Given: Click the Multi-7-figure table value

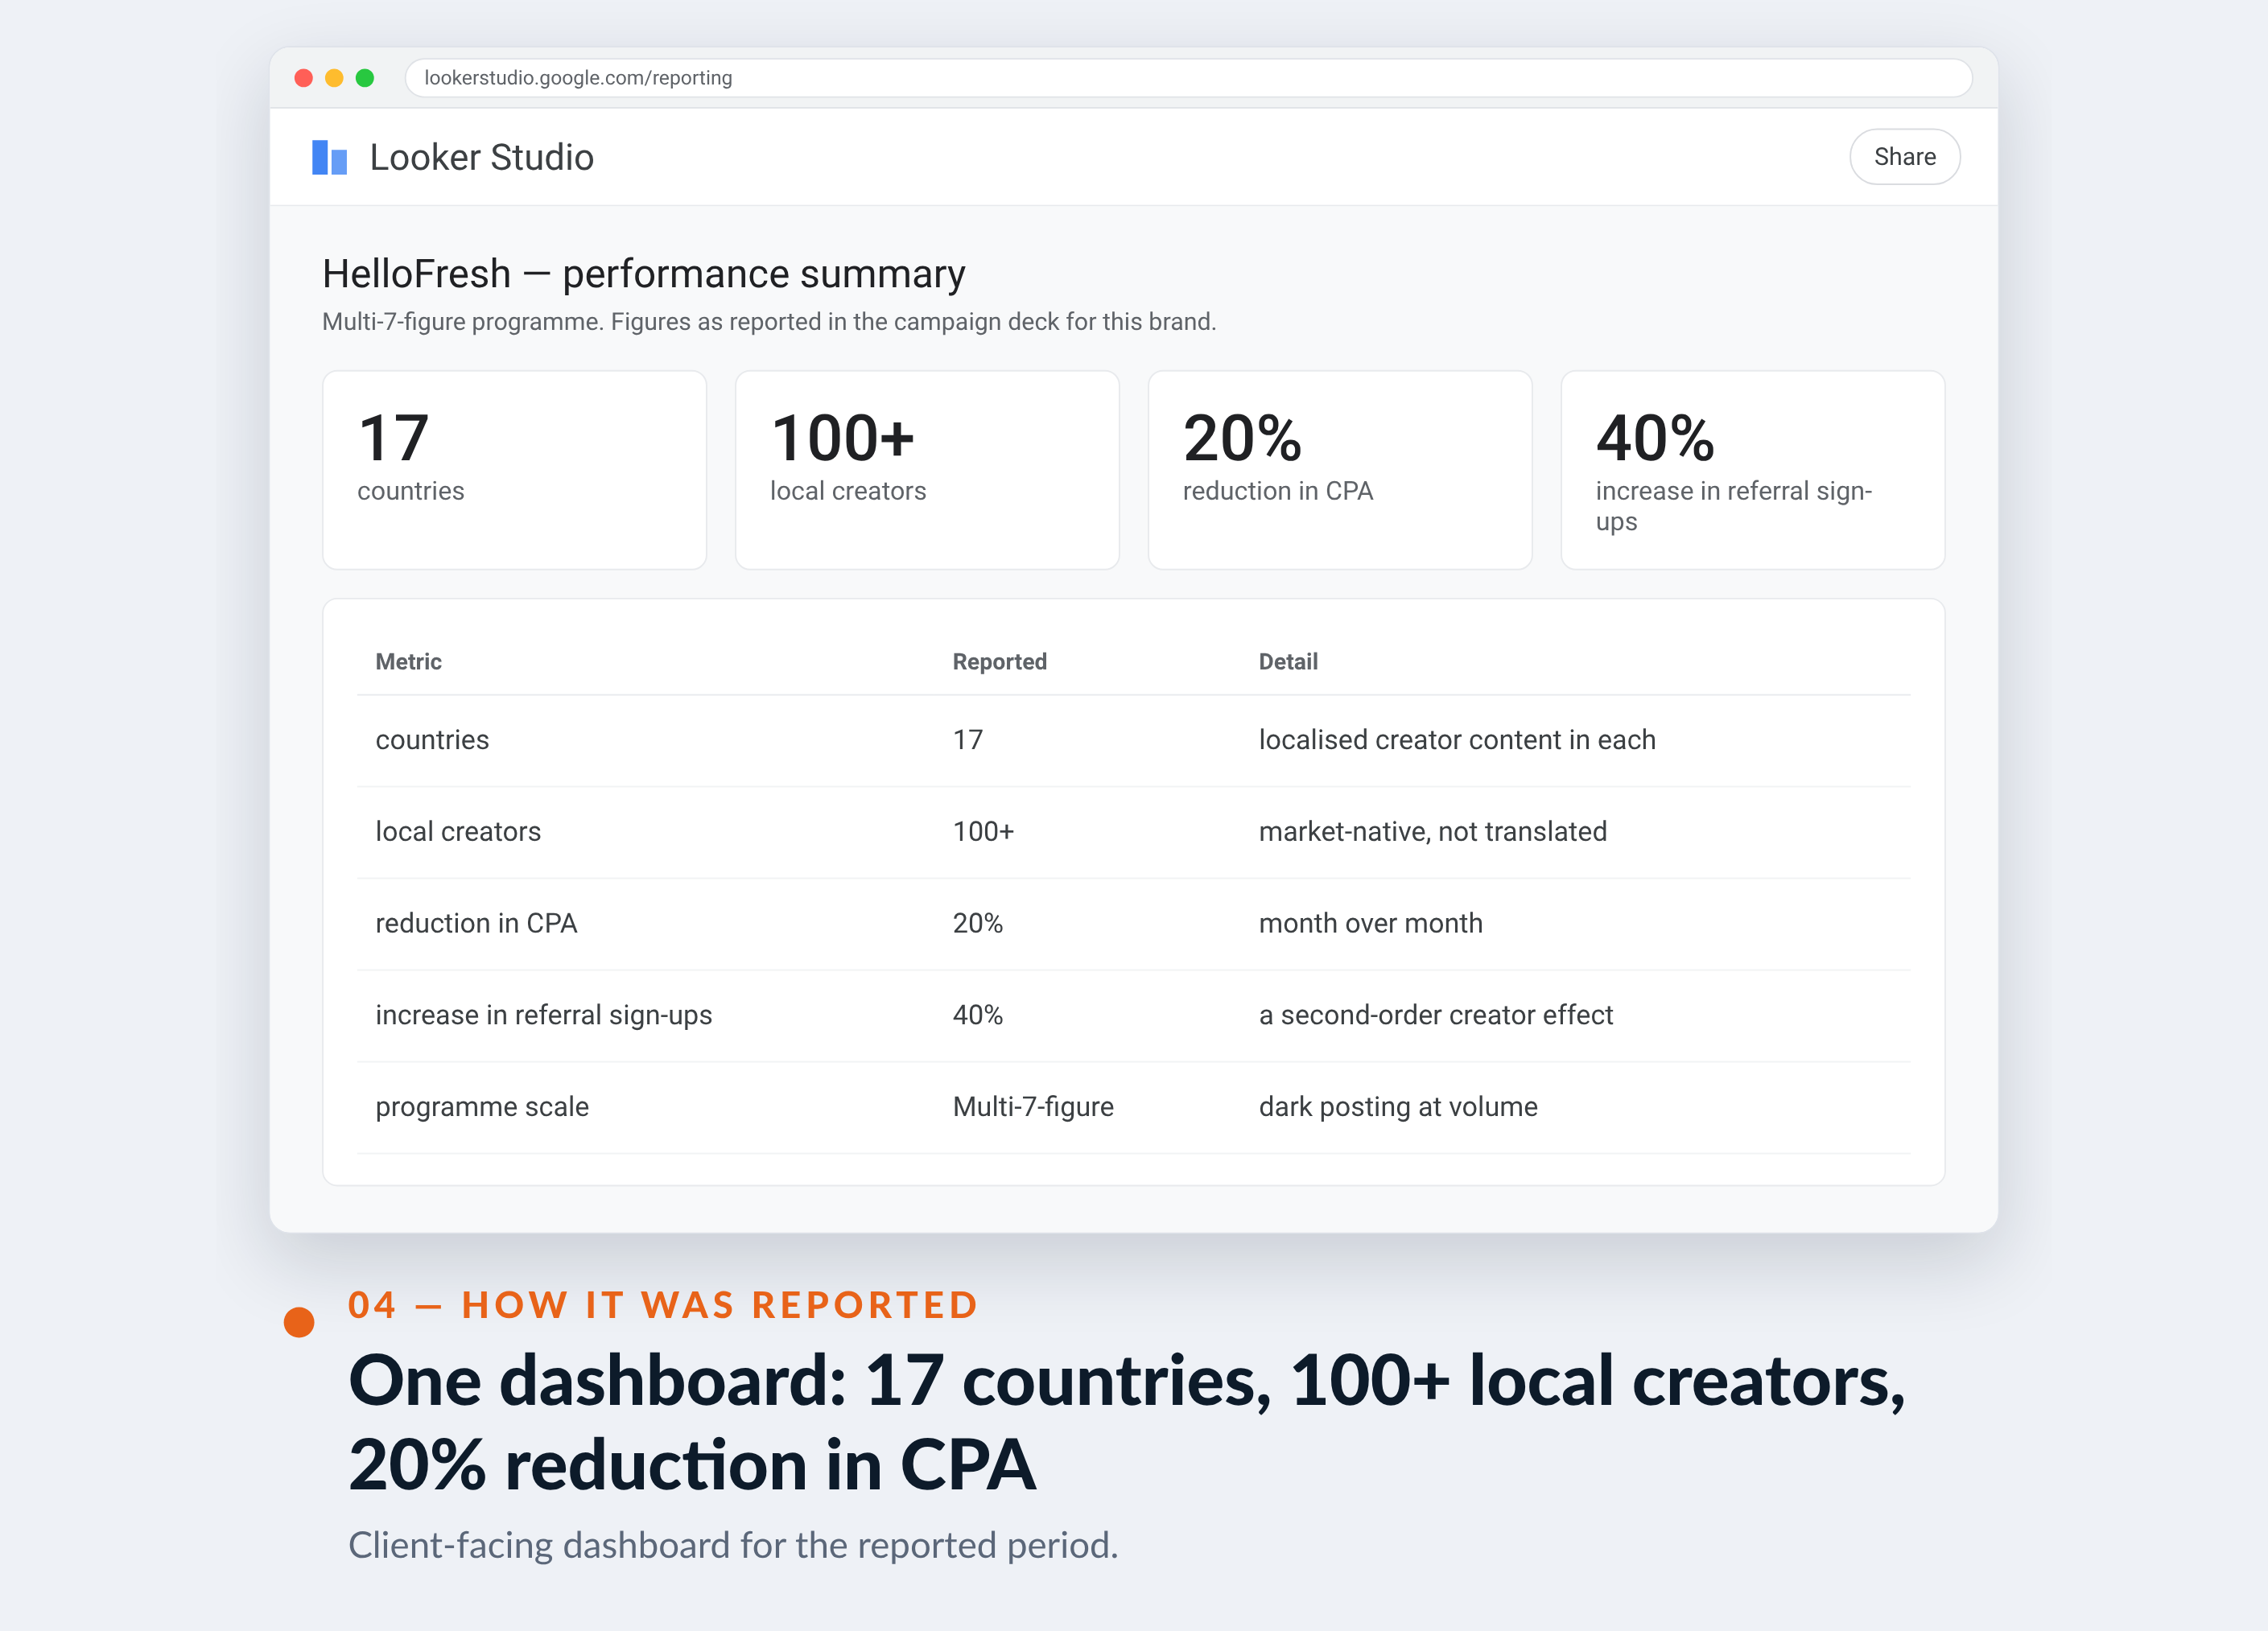Looking at the screenshot, I should point(1033,1107).
